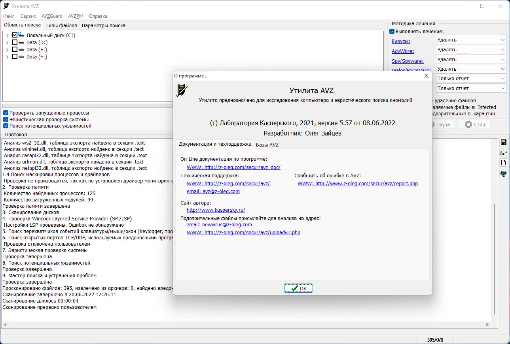510x344 pixels.
Task: Open the www.kaspersky.ru author site link
Action: pyautogui.click(x=216, y=210)
